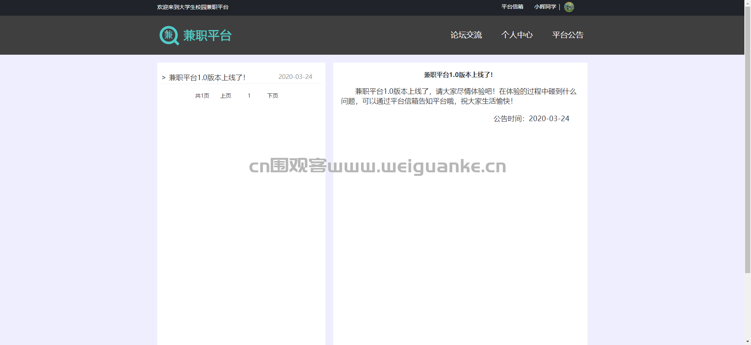Open 个人中心 personal center menu
The height and width of the screenshot is (345, 751).
click(x=517, y=35)
